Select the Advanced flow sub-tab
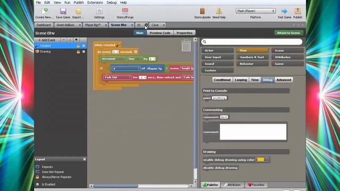 [x=284, y=80]
